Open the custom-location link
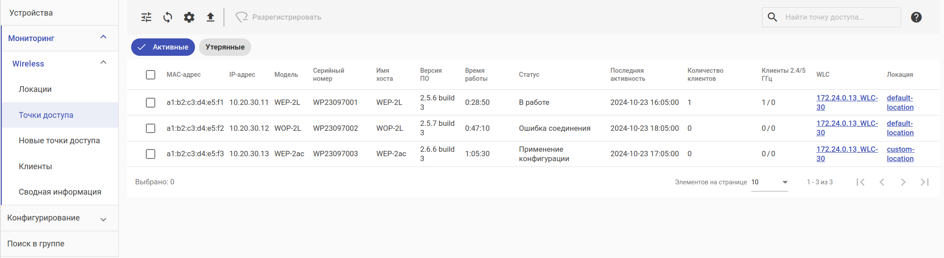The image size is (944, 258). (900, 154)
